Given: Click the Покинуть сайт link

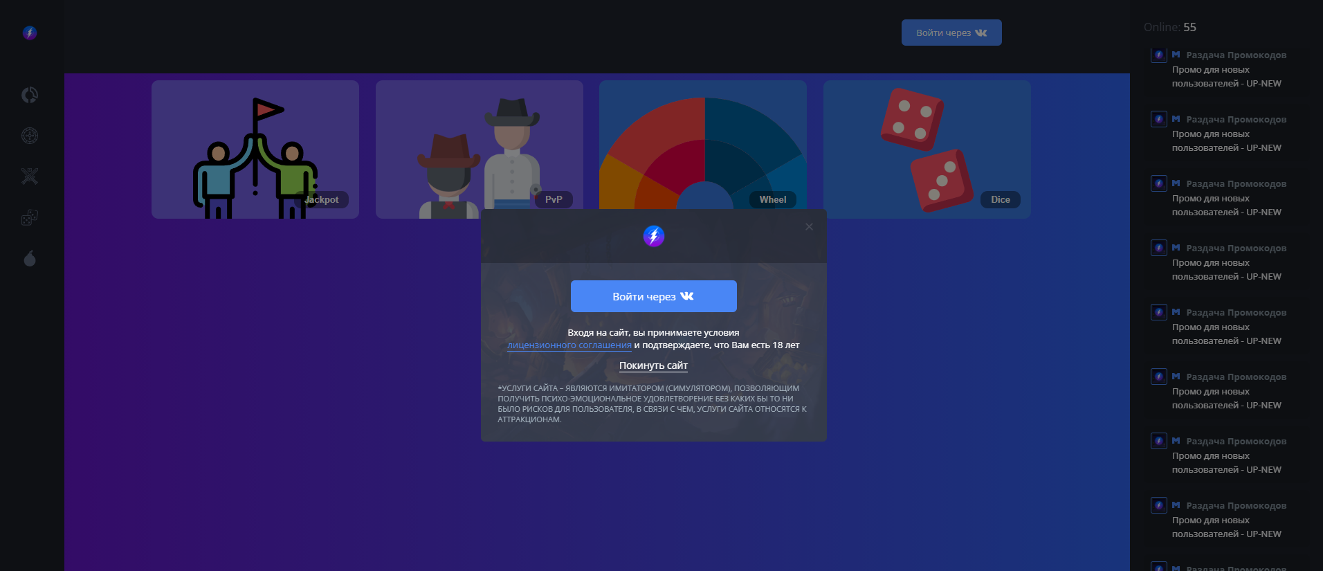Looking at the screenshot, I should 653,365.
